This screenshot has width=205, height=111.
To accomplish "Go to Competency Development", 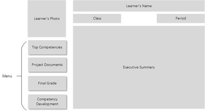I will pyautogui.click(x=47, y=102).
